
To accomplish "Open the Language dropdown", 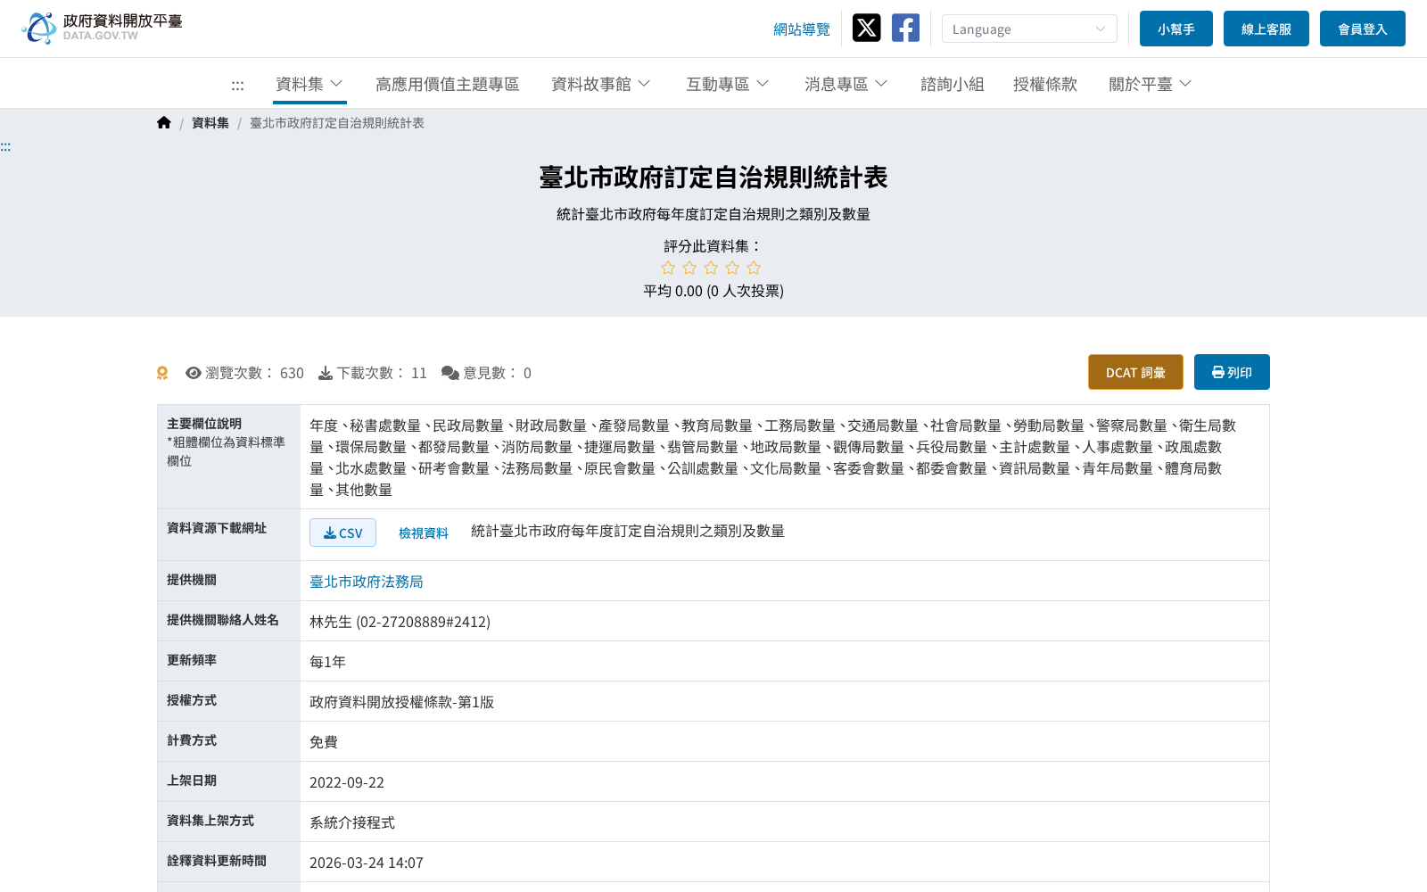I will tap(1029, 29).
